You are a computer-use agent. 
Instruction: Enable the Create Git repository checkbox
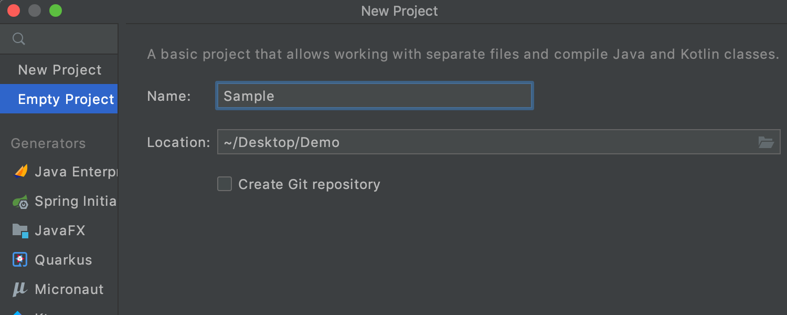pos(225,184)
